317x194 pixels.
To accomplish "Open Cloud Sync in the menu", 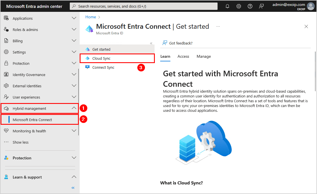I will pyautogui.click(x=101, y=58).
